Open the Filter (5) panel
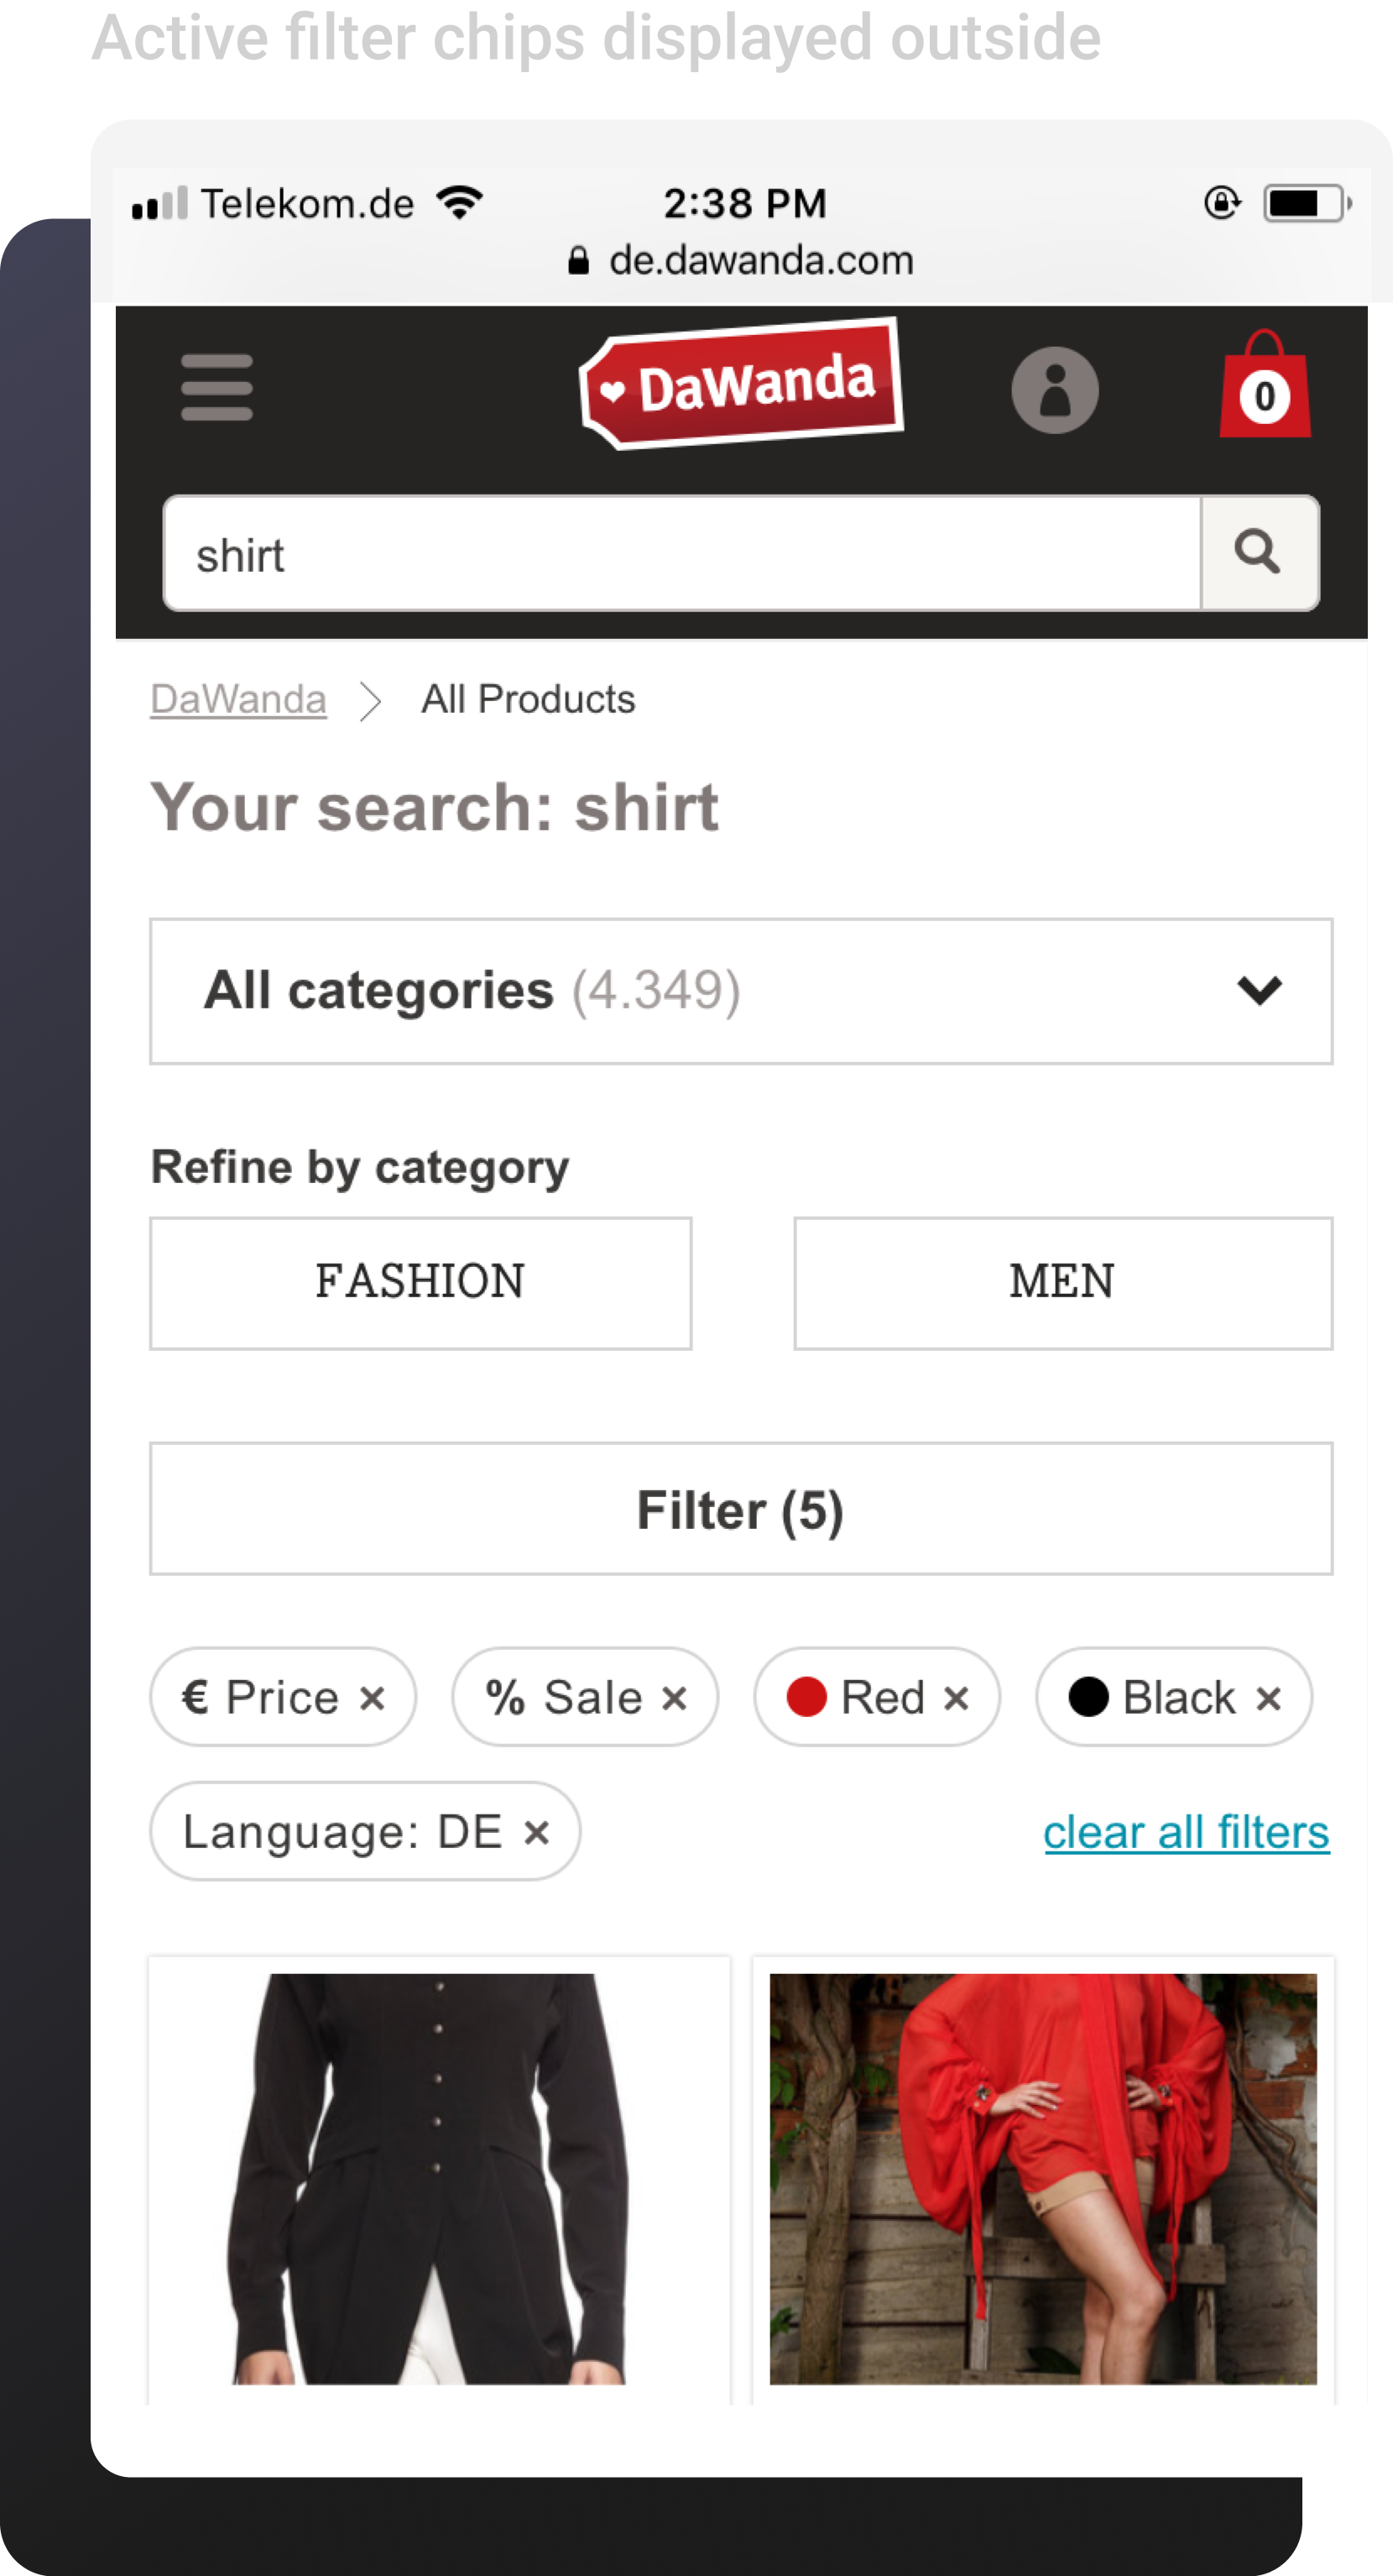1393x2576 pixels. [x=742, y=1509]
